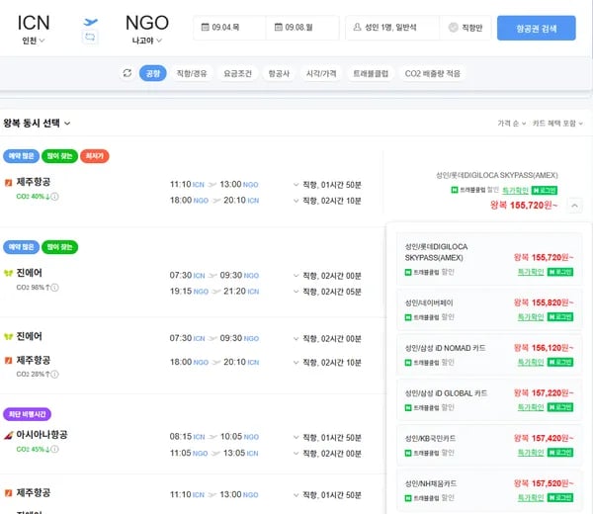Open the 시각/가격 filter
Screen dimensions: 593x514
321,73
